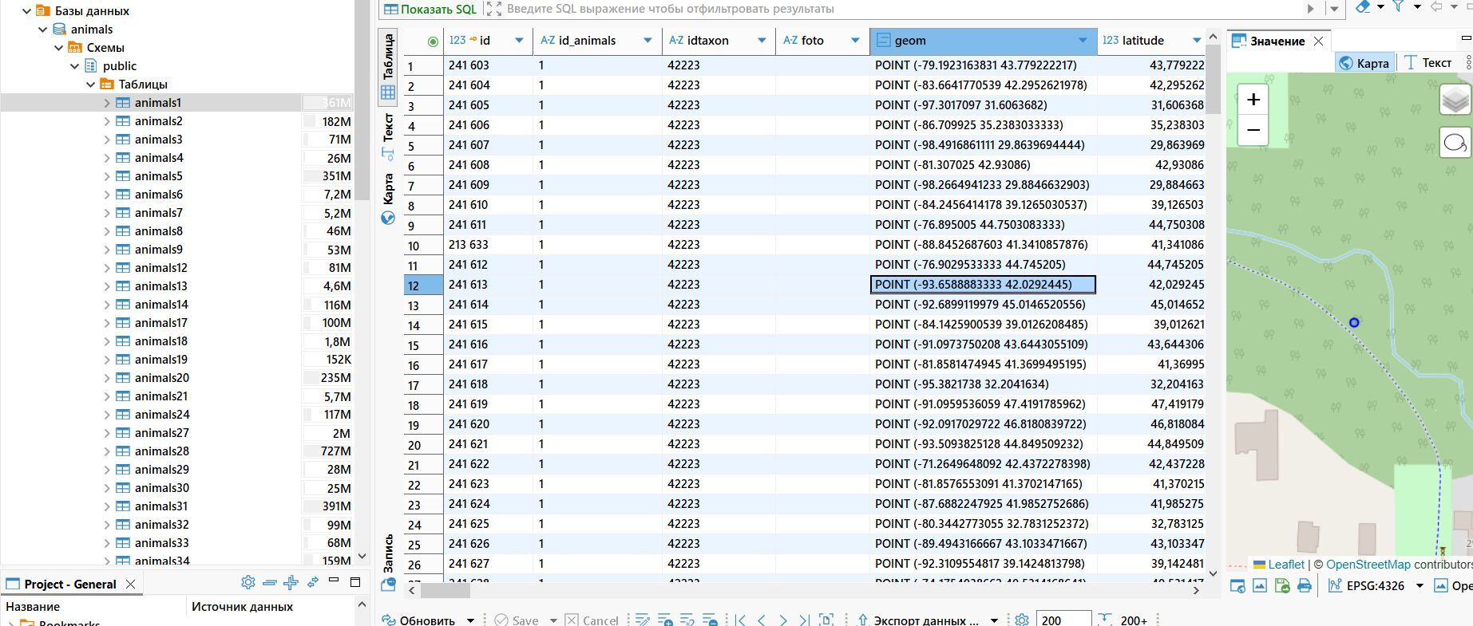This screenshot has height=626, width=1473.
Task: Click the print map icon
Action: coord(1305,586)
